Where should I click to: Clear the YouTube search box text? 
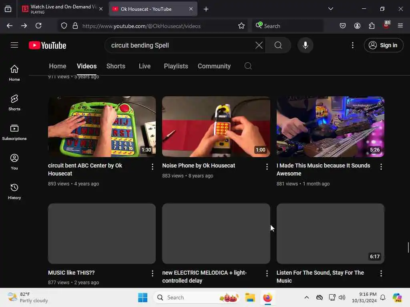click(259, 45)
